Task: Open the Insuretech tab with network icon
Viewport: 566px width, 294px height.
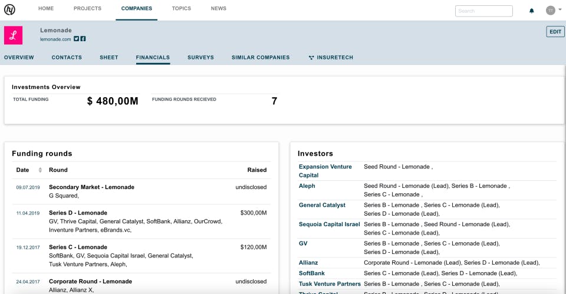Action: [331, 57]
